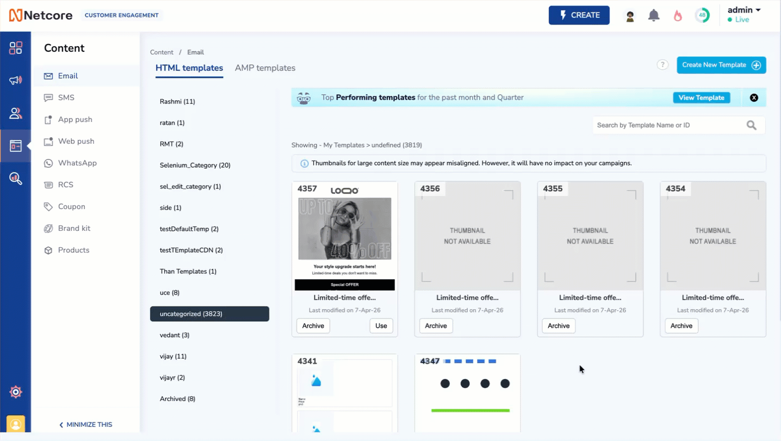
Task: Click the search magnifier icon
Action: 752,125
